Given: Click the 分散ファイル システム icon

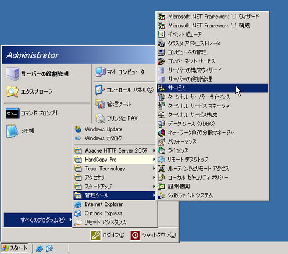Looking at the screenshot, I should 161,195.
